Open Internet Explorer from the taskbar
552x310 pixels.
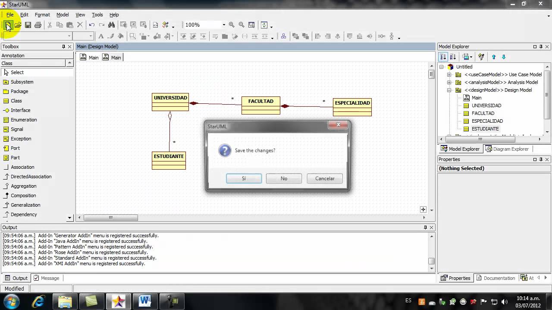(38, 301)
